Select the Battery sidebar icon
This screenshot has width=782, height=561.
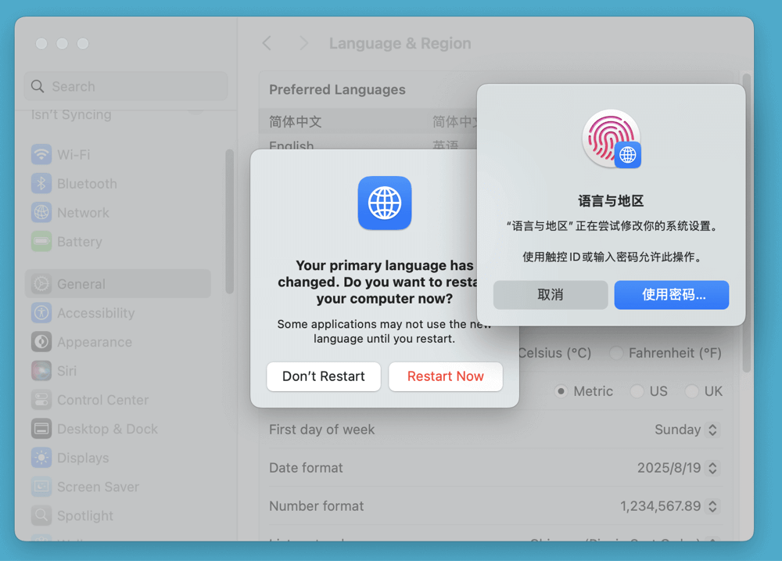(x=41, y=242)
